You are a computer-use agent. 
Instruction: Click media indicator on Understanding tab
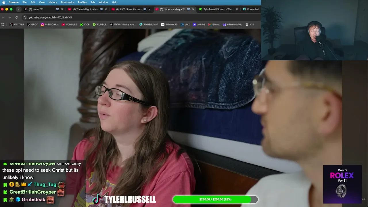[189, 9]
